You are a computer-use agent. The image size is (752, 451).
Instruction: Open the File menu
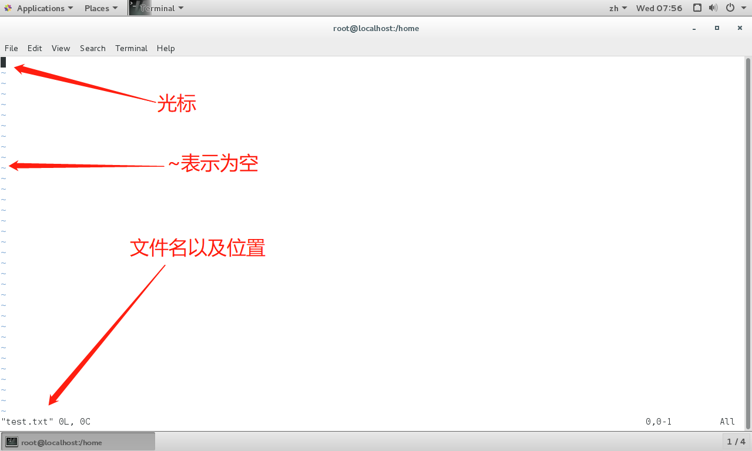click(11, 48)
